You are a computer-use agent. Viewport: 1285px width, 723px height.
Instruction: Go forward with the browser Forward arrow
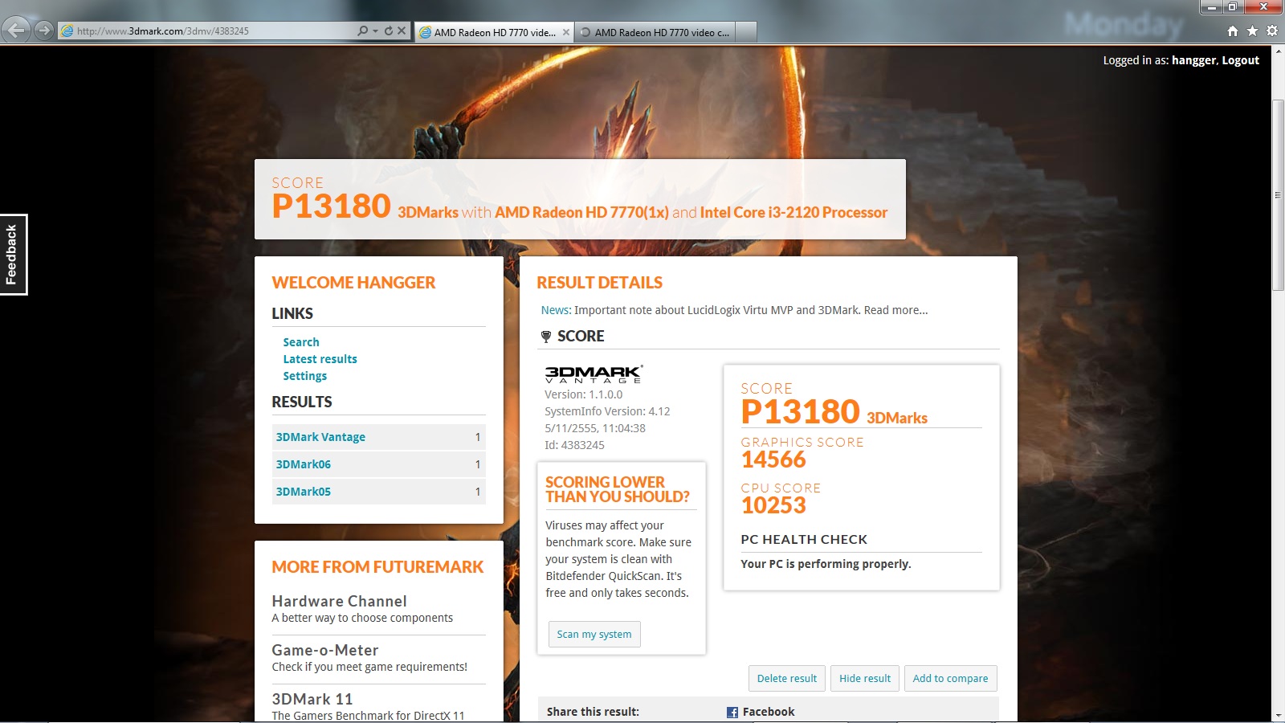tap(43, 31)
